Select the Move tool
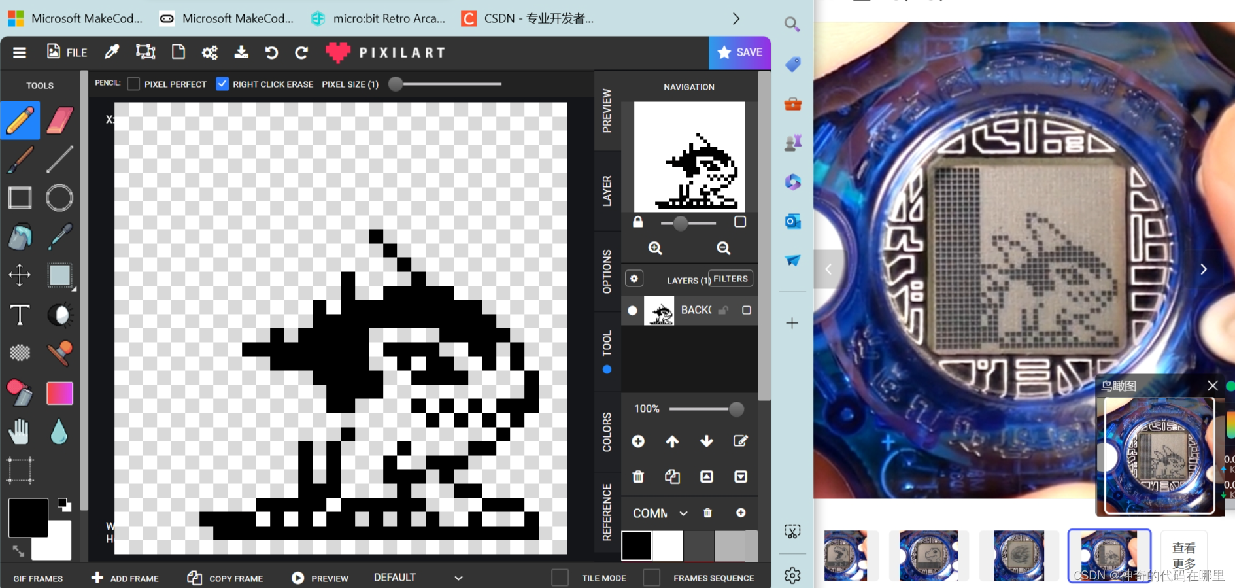The width and height of the screenshot is (1235, 588). coord(20,275)
